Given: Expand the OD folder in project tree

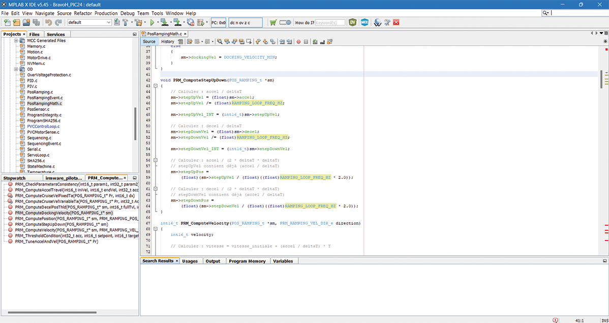Looking at the screenshot, I should [x=16, y=69].
